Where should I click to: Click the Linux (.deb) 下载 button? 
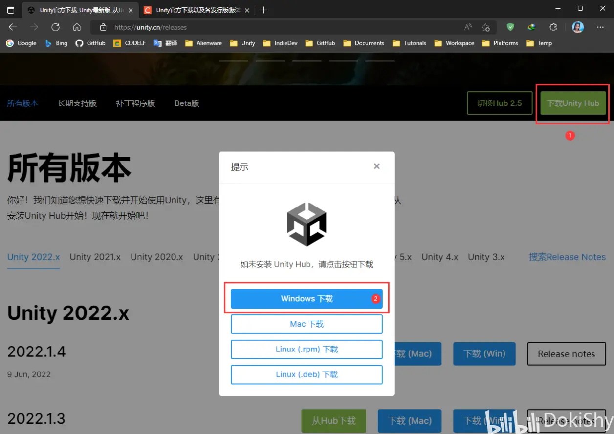(x=307, y=374)
